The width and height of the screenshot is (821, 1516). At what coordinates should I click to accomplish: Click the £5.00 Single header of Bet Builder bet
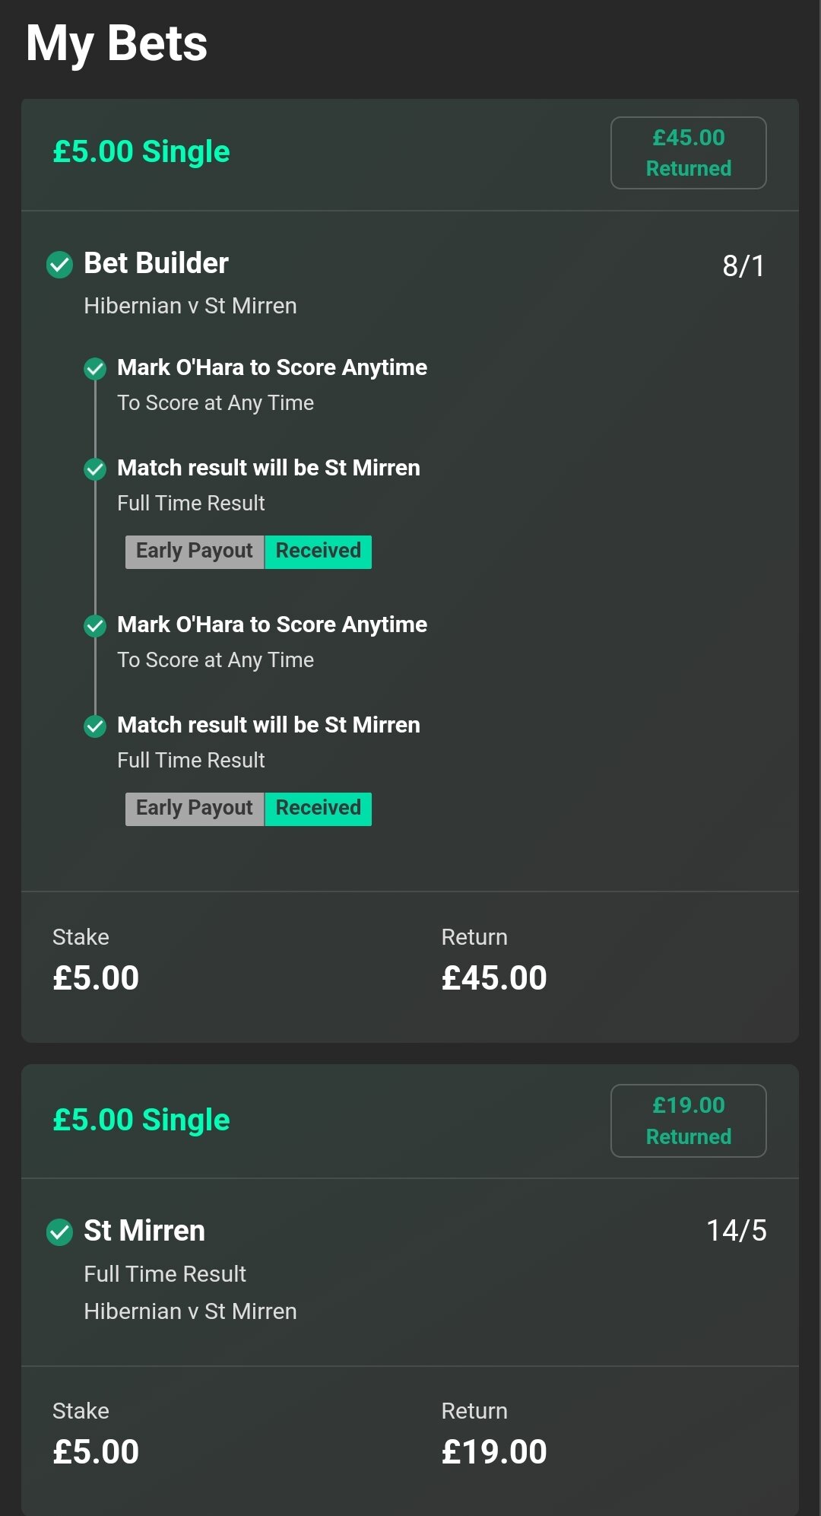click(x=141, y=151)
